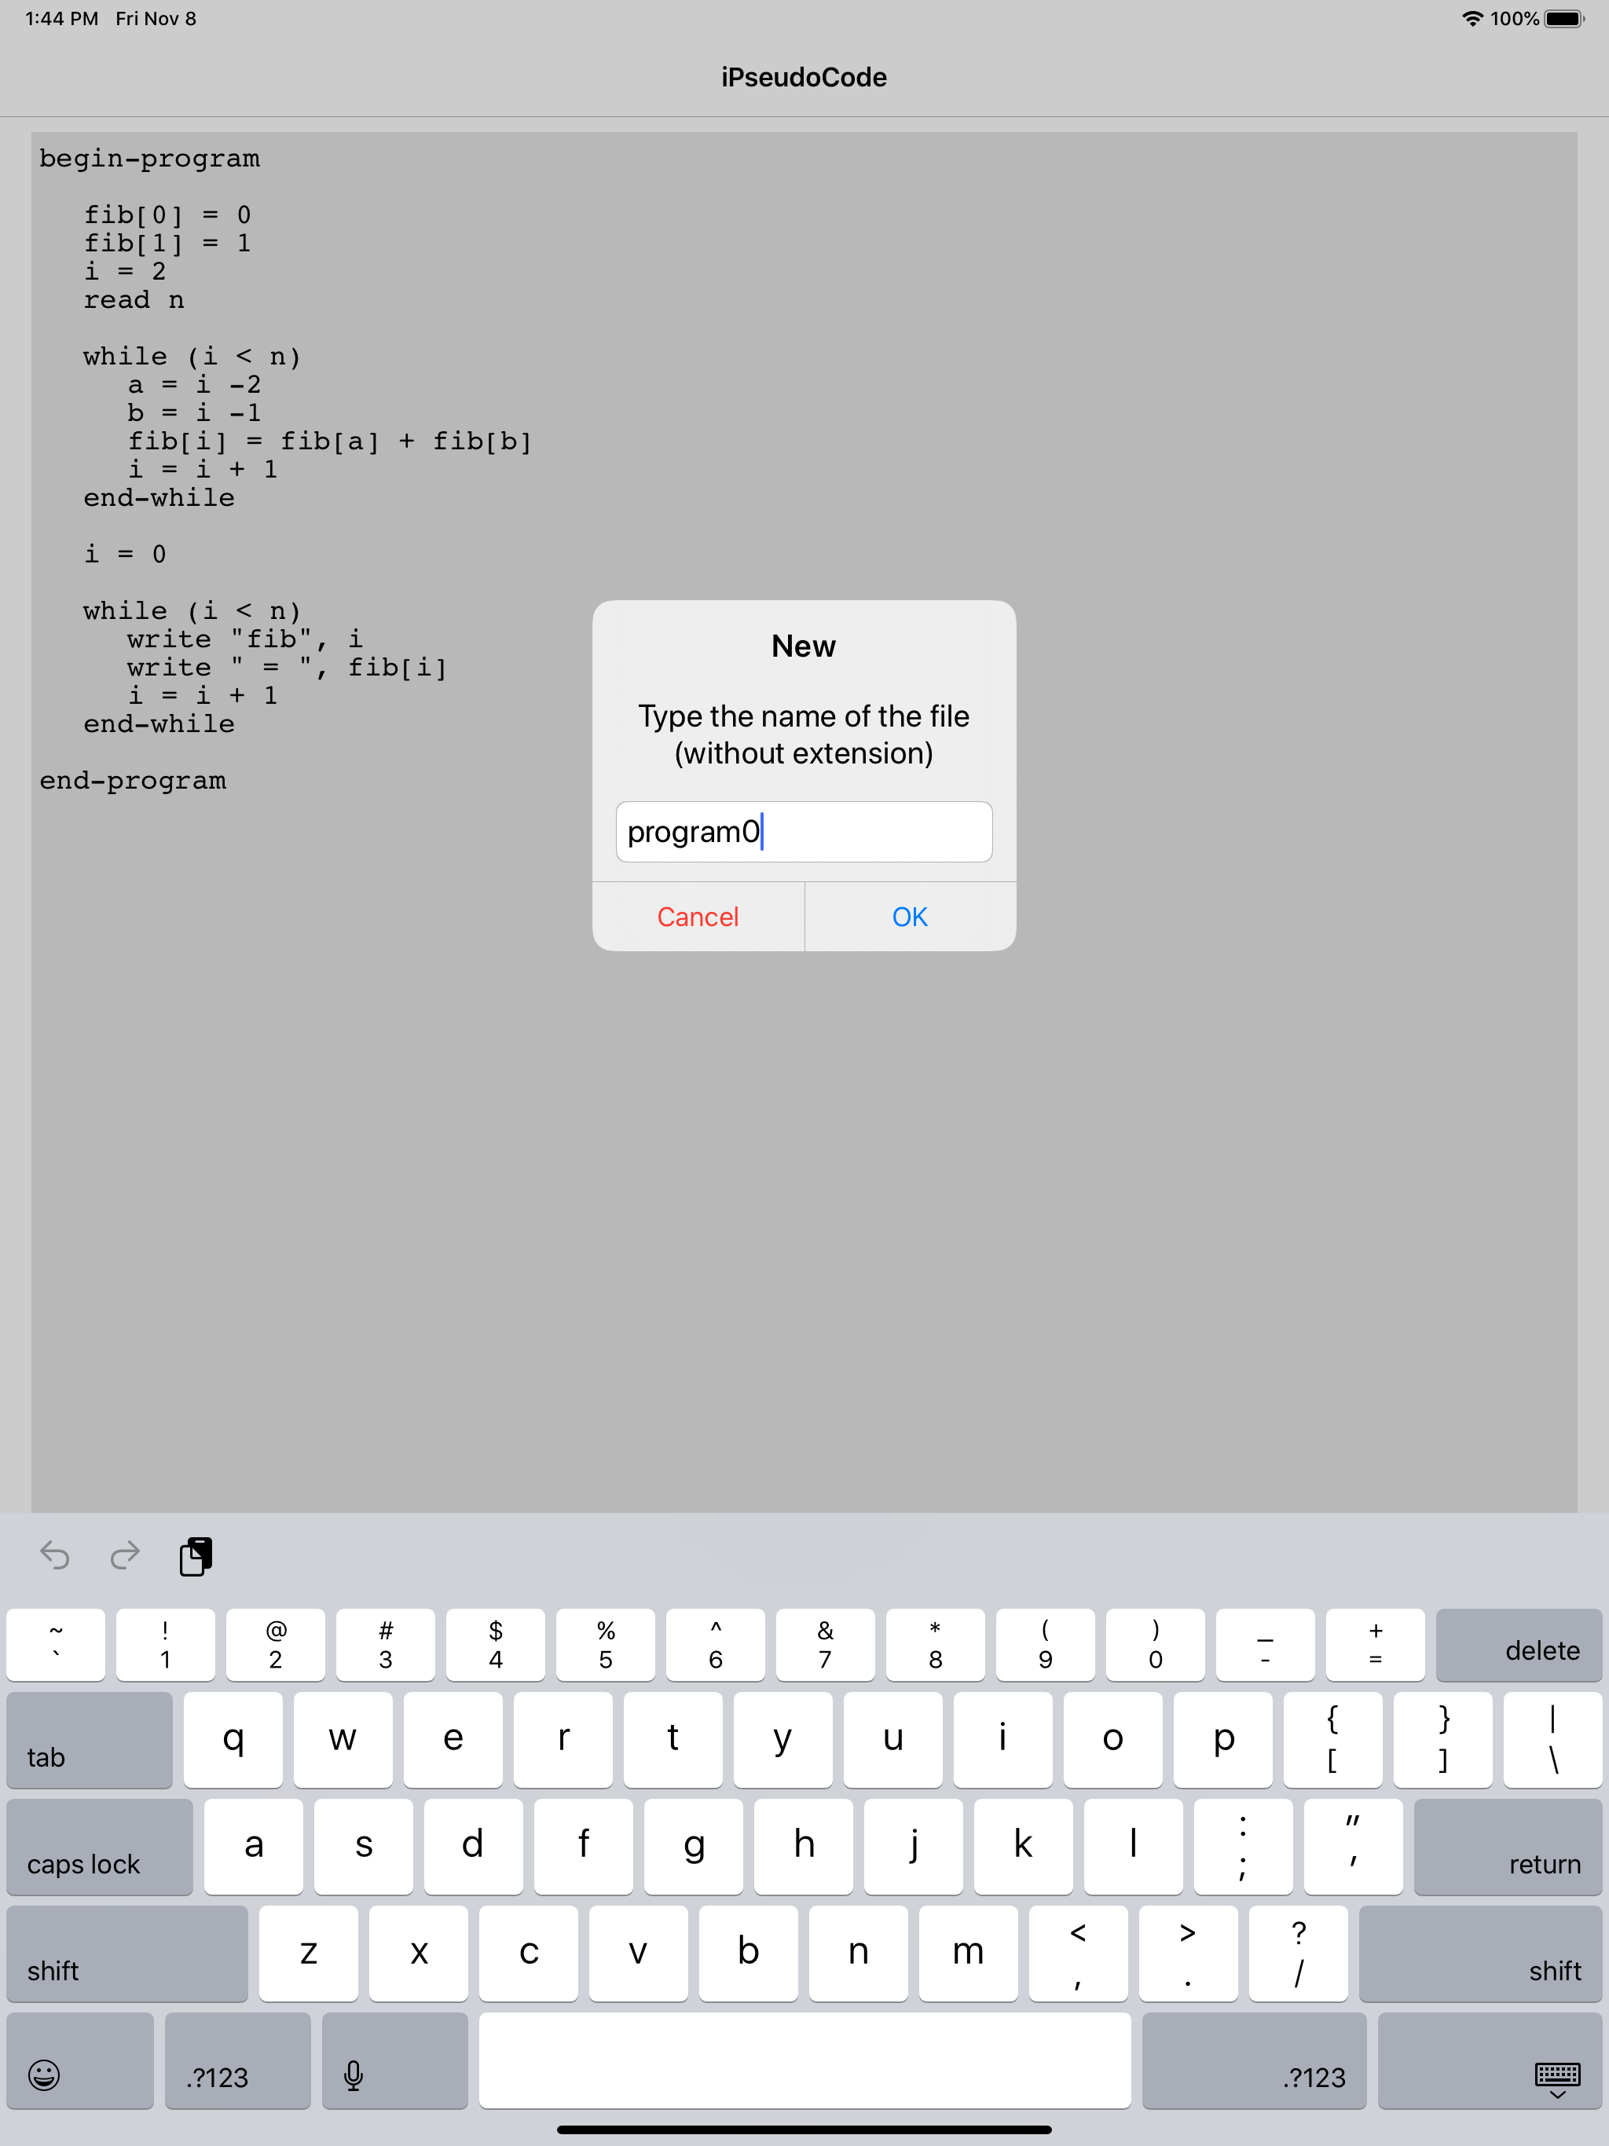Tap the delete key
Viewport: 1609px width, 2146px height.
[x=1519, y=1646]
